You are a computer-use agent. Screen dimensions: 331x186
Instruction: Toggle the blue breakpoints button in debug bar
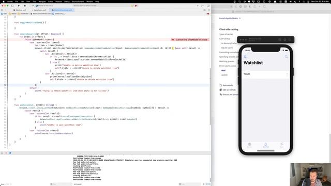pyautogui.click(x=10, y=153)
